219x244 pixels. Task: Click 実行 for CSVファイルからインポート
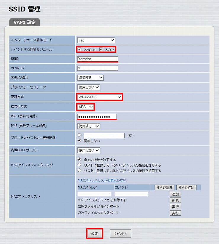pyautogui.click(x=175, y=207)
